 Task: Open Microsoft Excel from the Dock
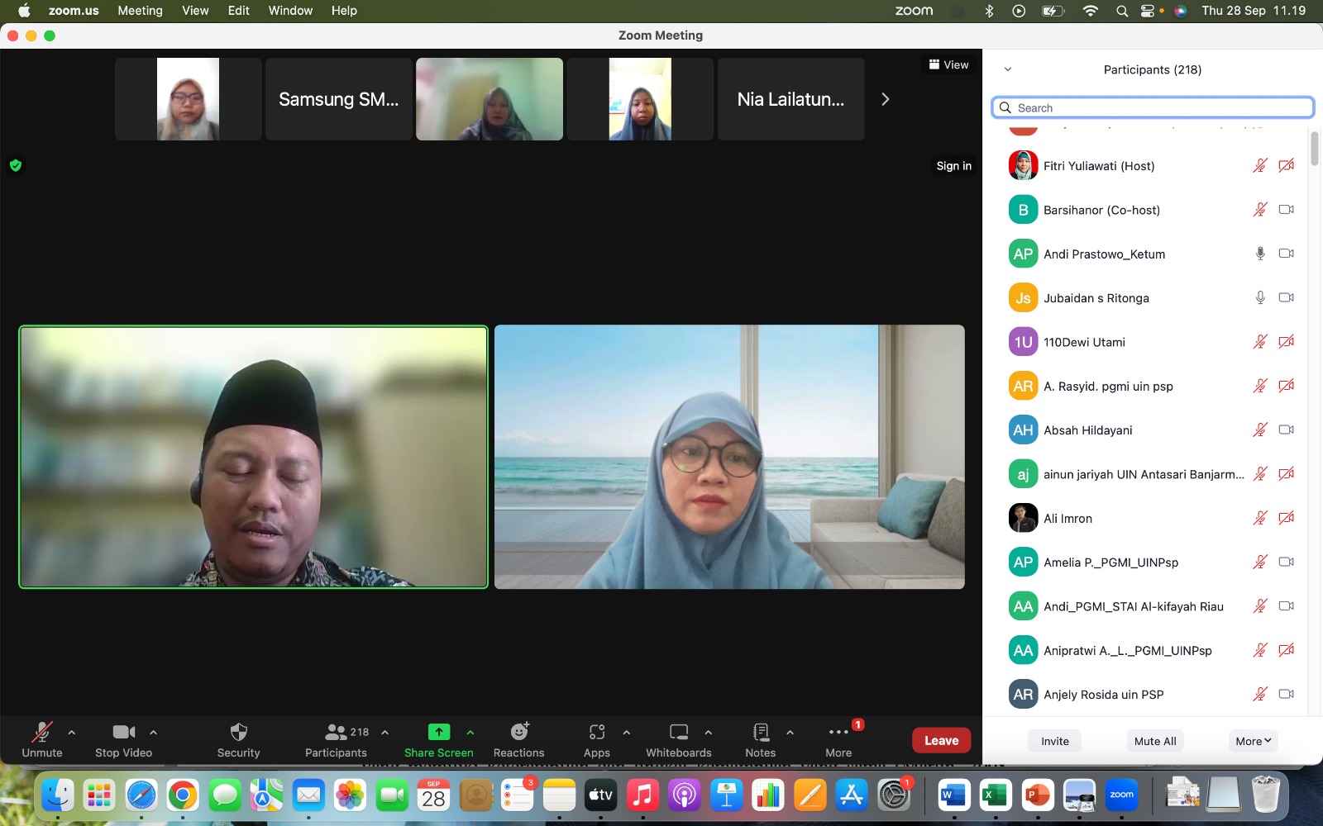click(x=996, y=795)
